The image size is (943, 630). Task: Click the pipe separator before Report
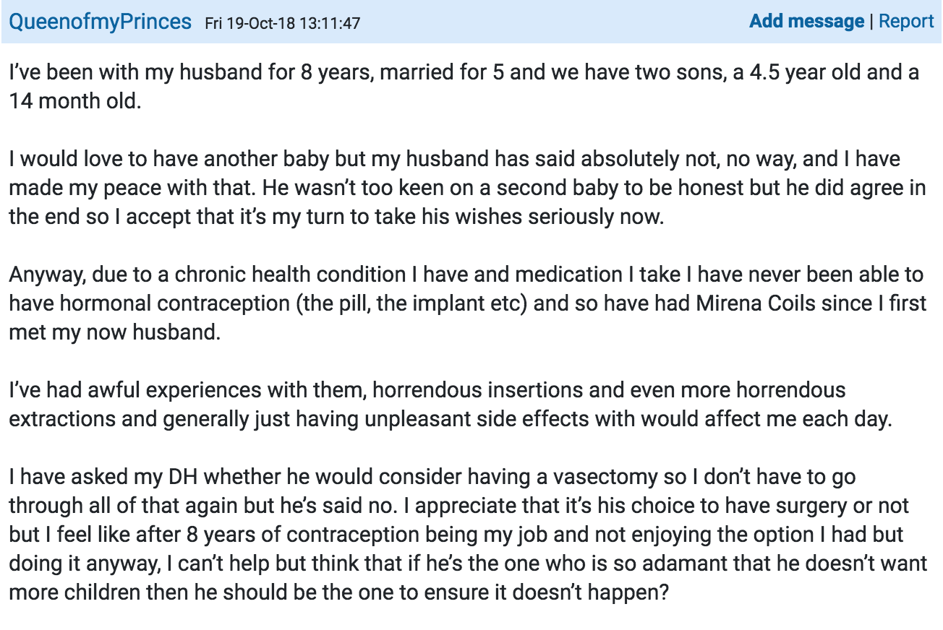[871, 22]
